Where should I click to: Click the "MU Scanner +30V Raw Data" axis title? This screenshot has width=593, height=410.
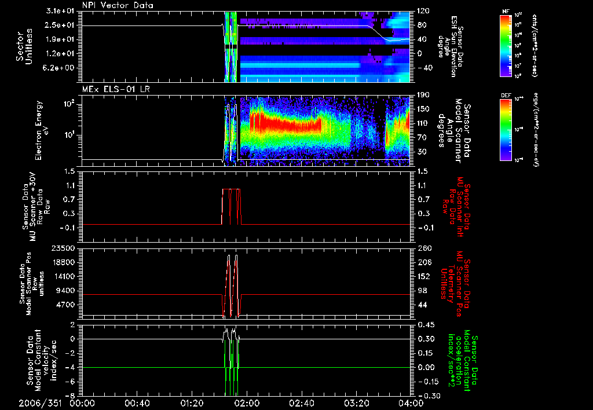tap(36, 207)
